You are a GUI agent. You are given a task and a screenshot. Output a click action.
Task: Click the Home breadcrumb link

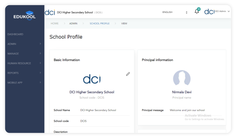click(55, 23)
